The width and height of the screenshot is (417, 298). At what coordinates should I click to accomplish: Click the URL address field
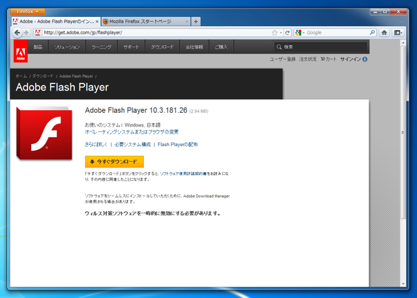157,33
